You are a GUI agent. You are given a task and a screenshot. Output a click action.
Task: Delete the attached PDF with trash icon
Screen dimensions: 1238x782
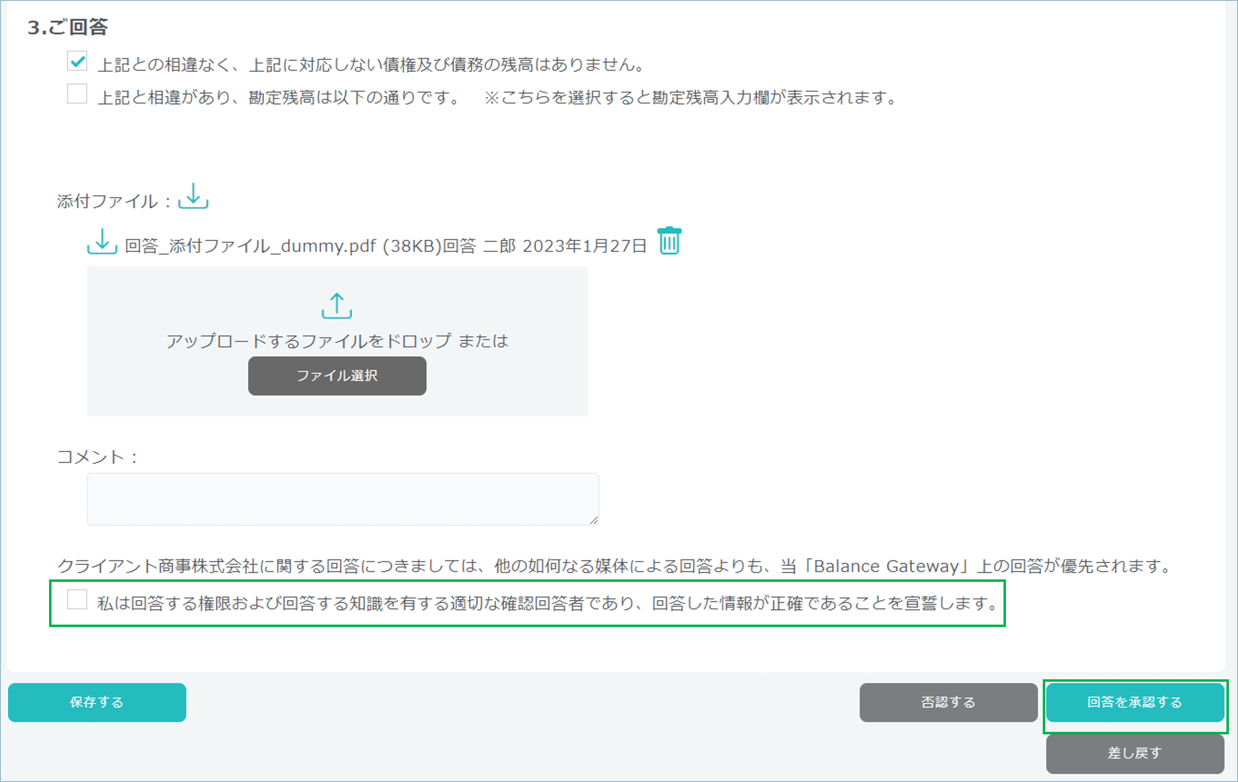pos(669,240)
